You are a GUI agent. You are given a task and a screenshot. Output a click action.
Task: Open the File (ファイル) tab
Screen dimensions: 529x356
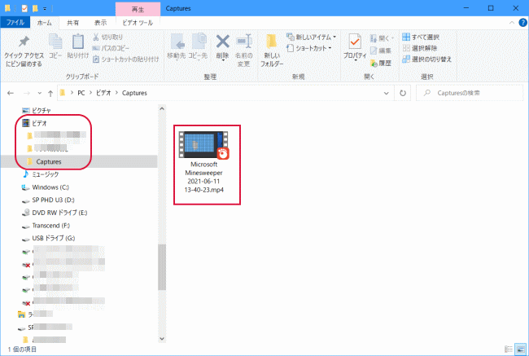pos(15,22)
